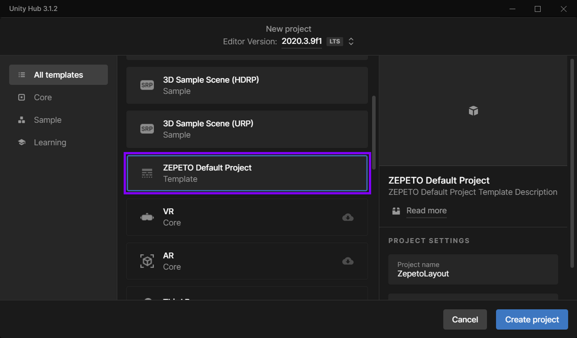Click the ZEPETO Default Project details title
Screen dimensions: 577x338
[x=439, y=180]
